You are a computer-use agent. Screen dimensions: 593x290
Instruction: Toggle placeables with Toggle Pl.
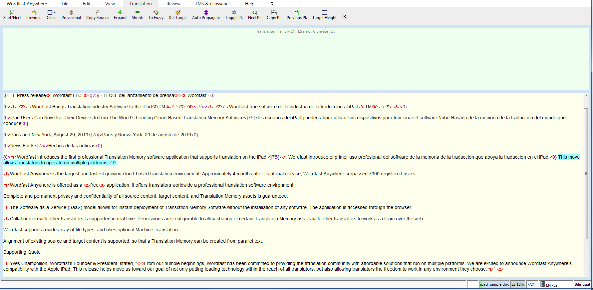pyautogui.click(x=234, y=13)
